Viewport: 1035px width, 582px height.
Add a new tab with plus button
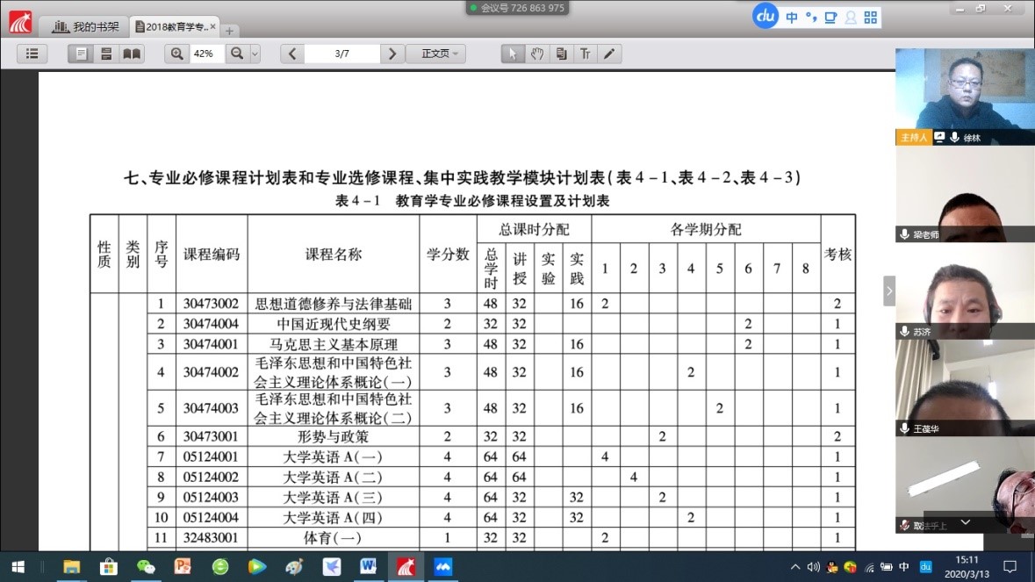pos(229,31)
